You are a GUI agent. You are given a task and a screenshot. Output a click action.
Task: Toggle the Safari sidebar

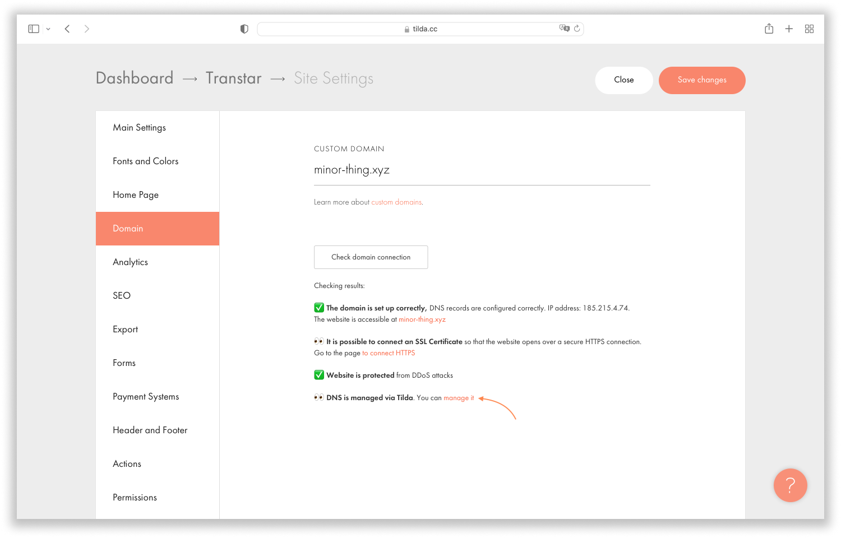click(x=33, y=29)
